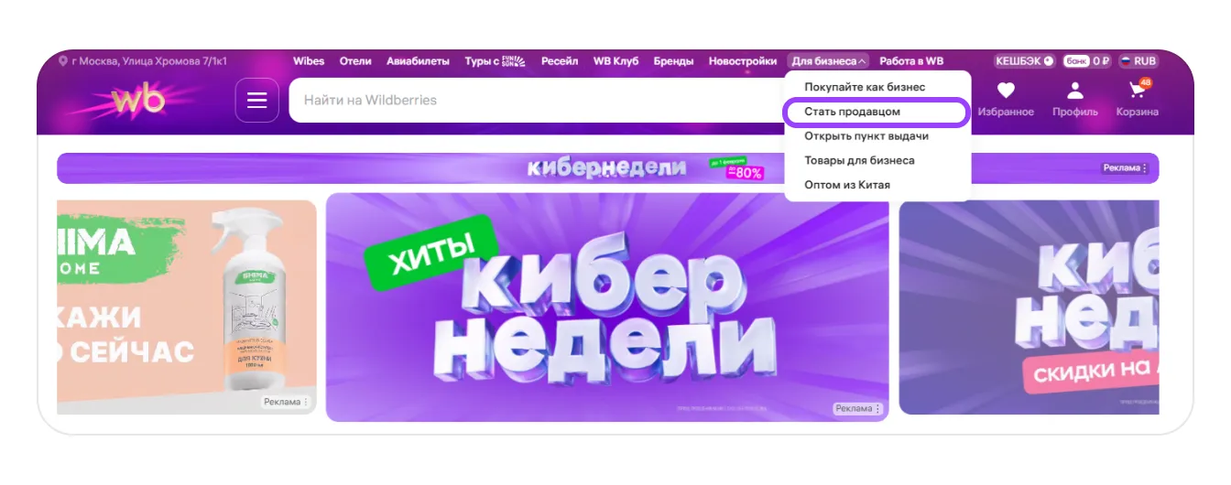The width and height of the screenshot is (1231, 485).
Task: Choose Оптом из Китая option
Action: [847, 185]
